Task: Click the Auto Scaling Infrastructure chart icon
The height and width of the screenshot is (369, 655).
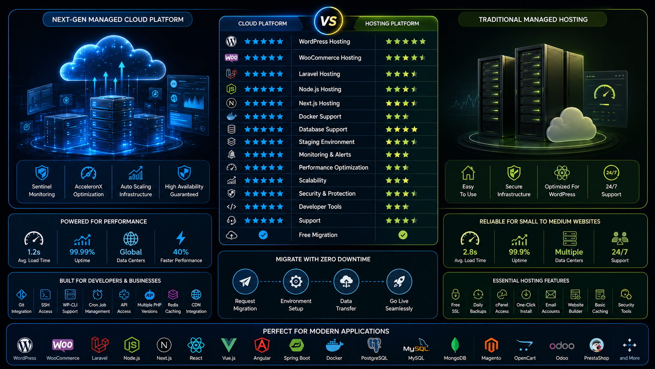Action: tap(136, 173)
